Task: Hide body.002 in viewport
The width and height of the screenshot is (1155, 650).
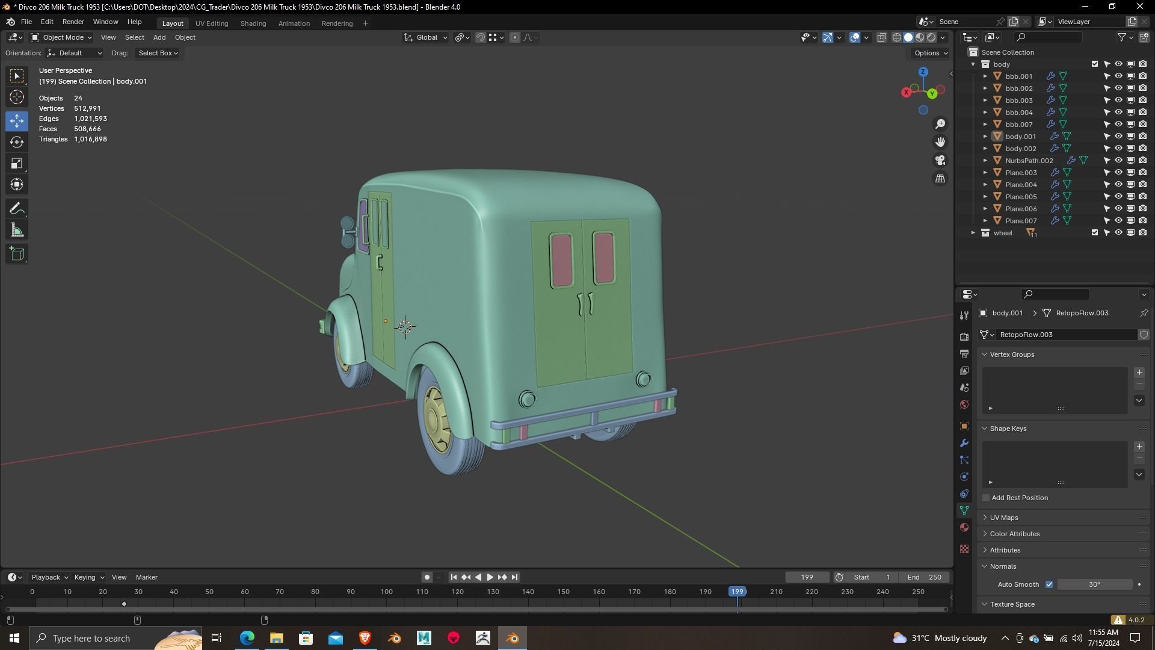Action: point(1118,148)
